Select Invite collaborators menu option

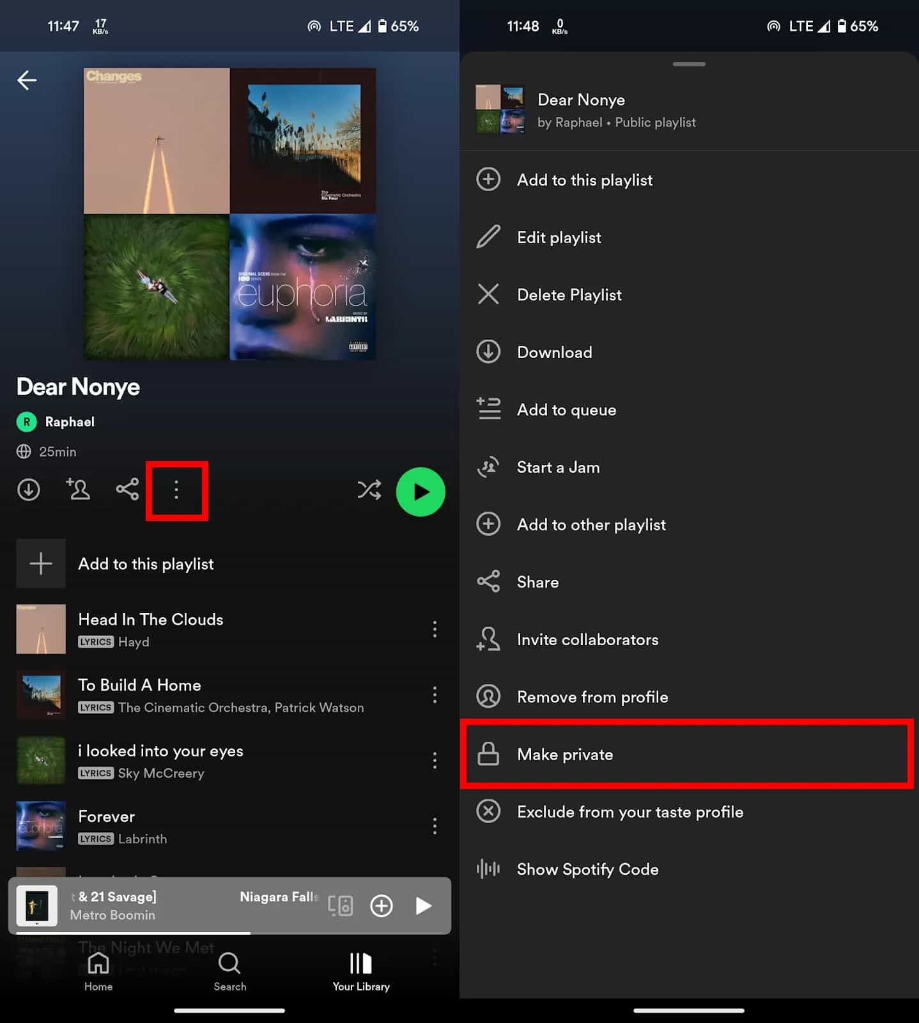[689, 639]
